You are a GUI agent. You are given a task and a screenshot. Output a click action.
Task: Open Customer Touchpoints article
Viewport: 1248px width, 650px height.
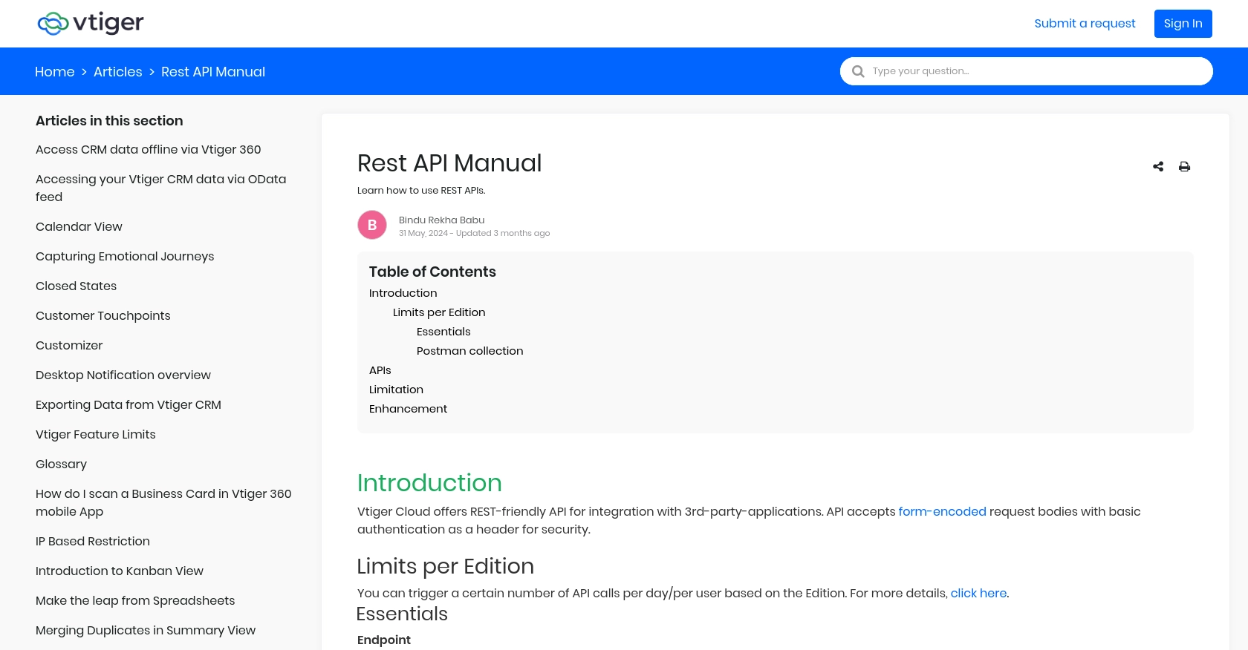pyautogui.click(x=103, y=315)
